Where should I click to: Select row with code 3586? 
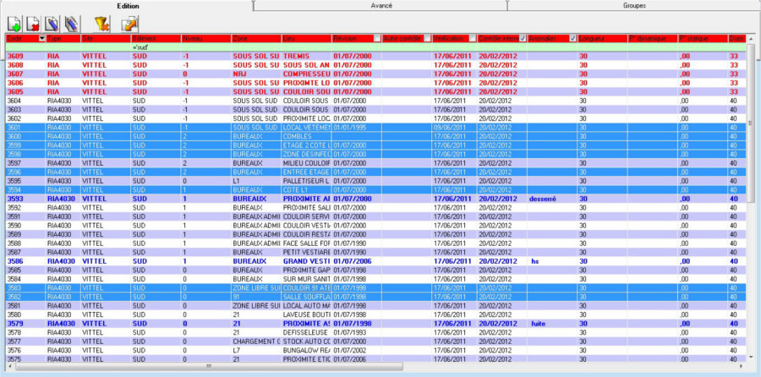[x=376, y=261]
